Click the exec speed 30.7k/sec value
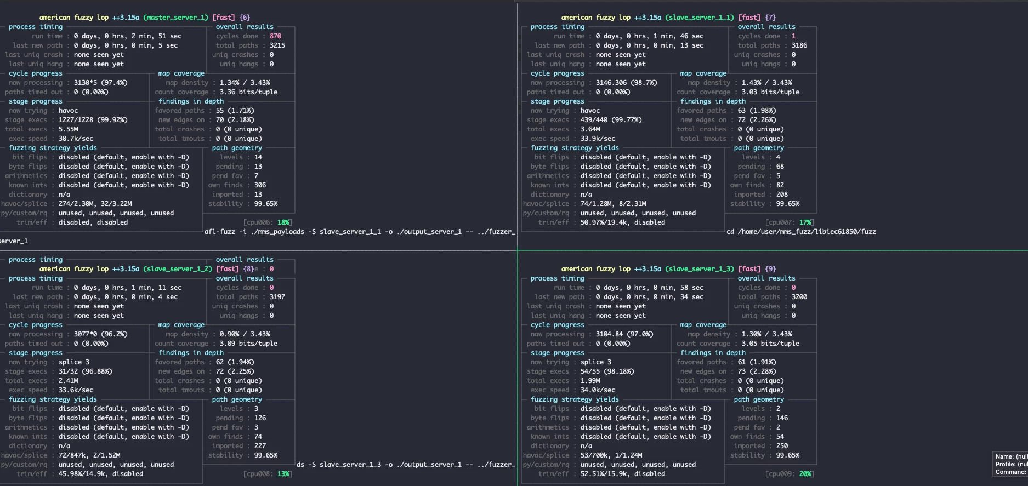Image resolution: width=1028 pixels, height=486 pixels. point(76,139)
